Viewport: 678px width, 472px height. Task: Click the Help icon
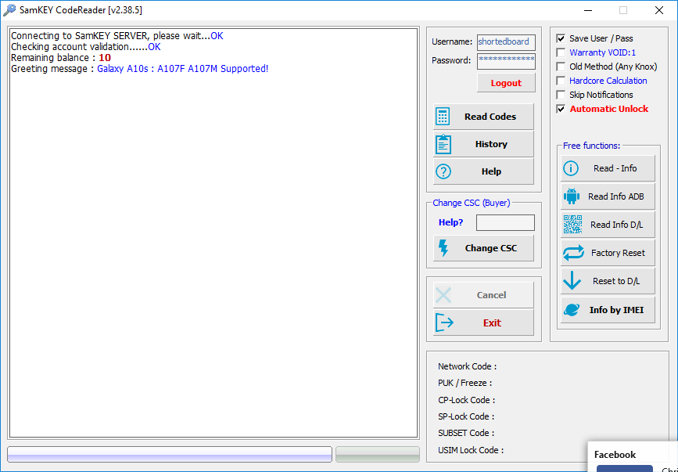click(x=443, y=171)
